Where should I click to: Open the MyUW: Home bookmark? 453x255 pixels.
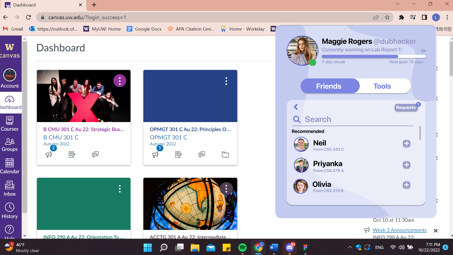click(x=102, y=29)
